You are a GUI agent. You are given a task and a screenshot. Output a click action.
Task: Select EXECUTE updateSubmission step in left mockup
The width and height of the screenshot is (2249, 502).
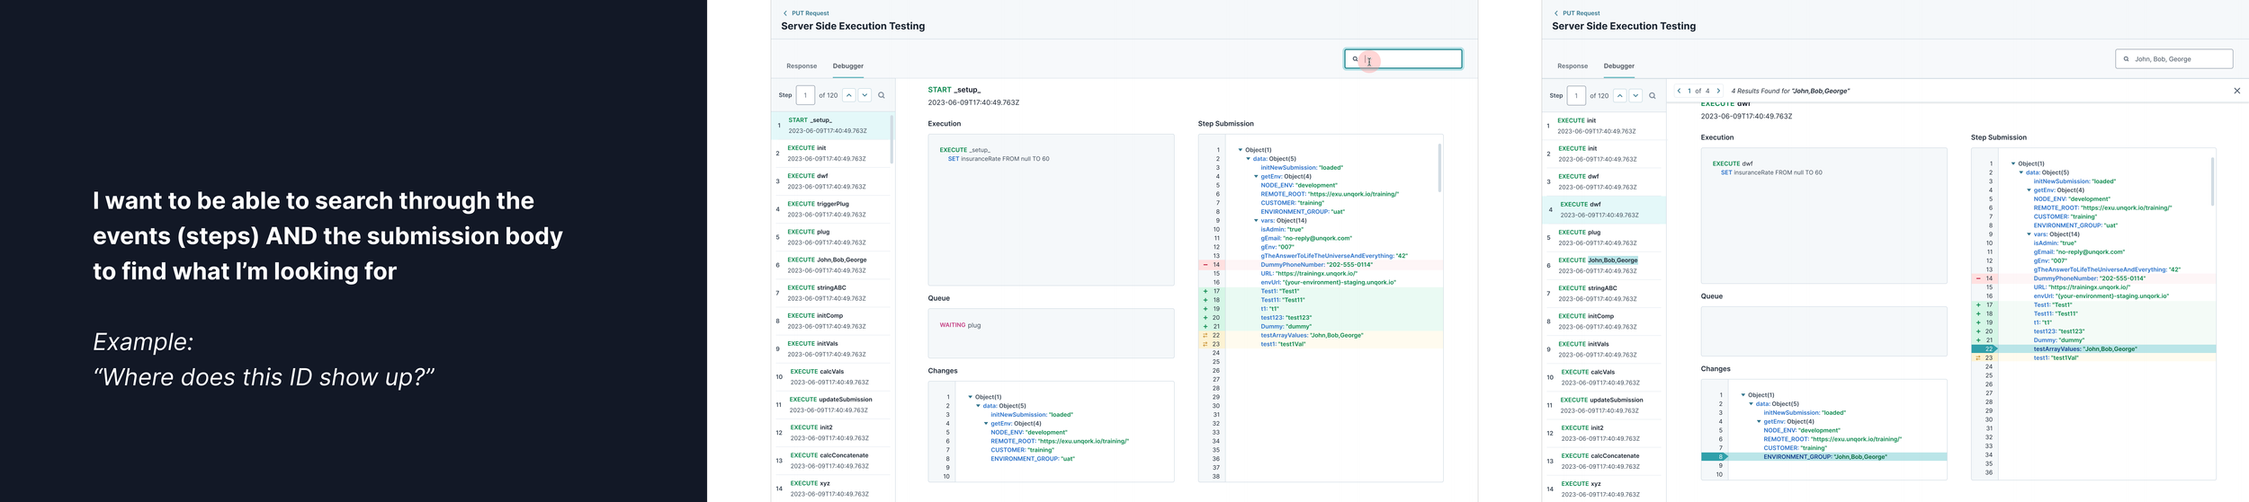pyautogui.click(x=831, y=404)
